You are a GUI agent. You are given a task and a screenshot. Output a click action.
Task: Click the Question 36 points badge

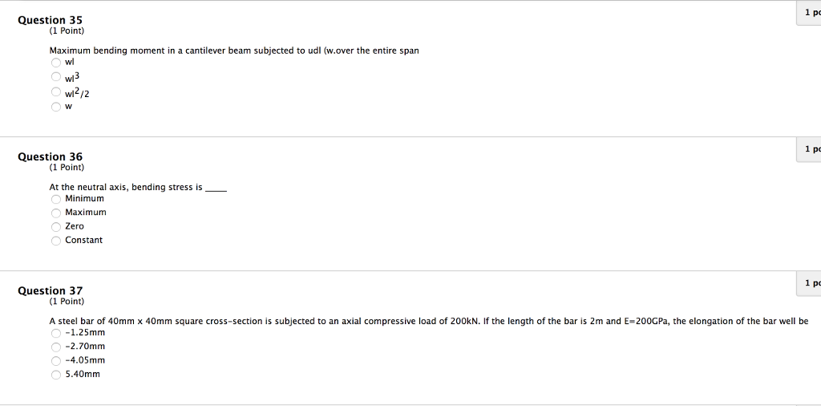coord(809,150)
